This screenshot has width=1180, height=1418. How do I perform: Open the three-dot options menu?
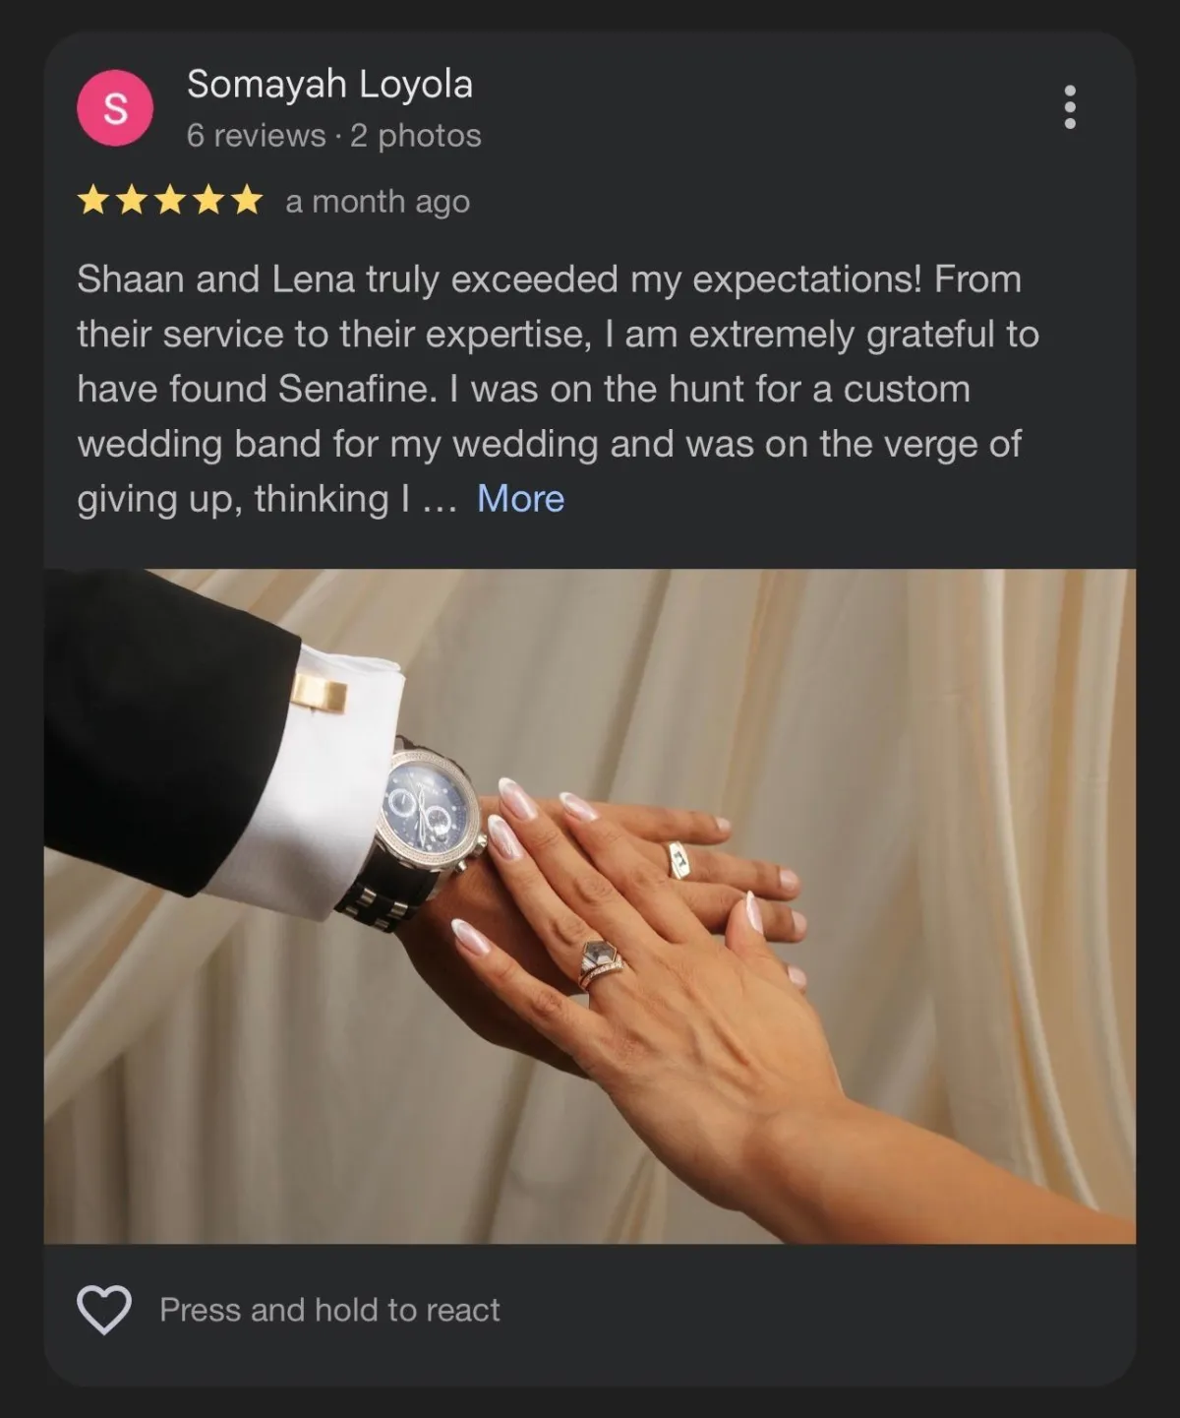(1070, 107)
